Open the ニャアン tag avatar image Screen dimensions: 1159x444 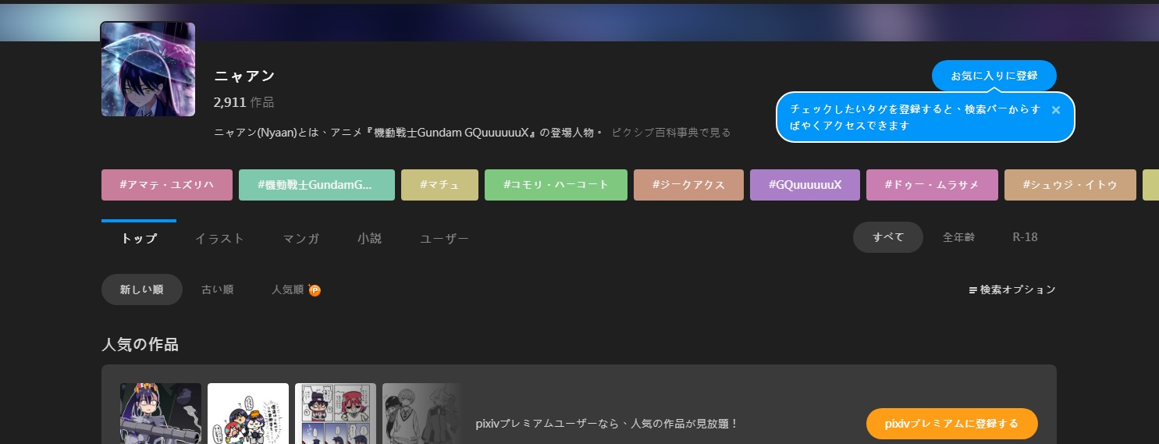[x=148, y=69]
